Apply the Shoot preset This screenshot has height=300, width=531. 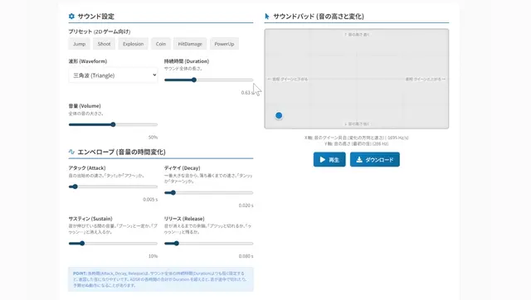(104, 44)
